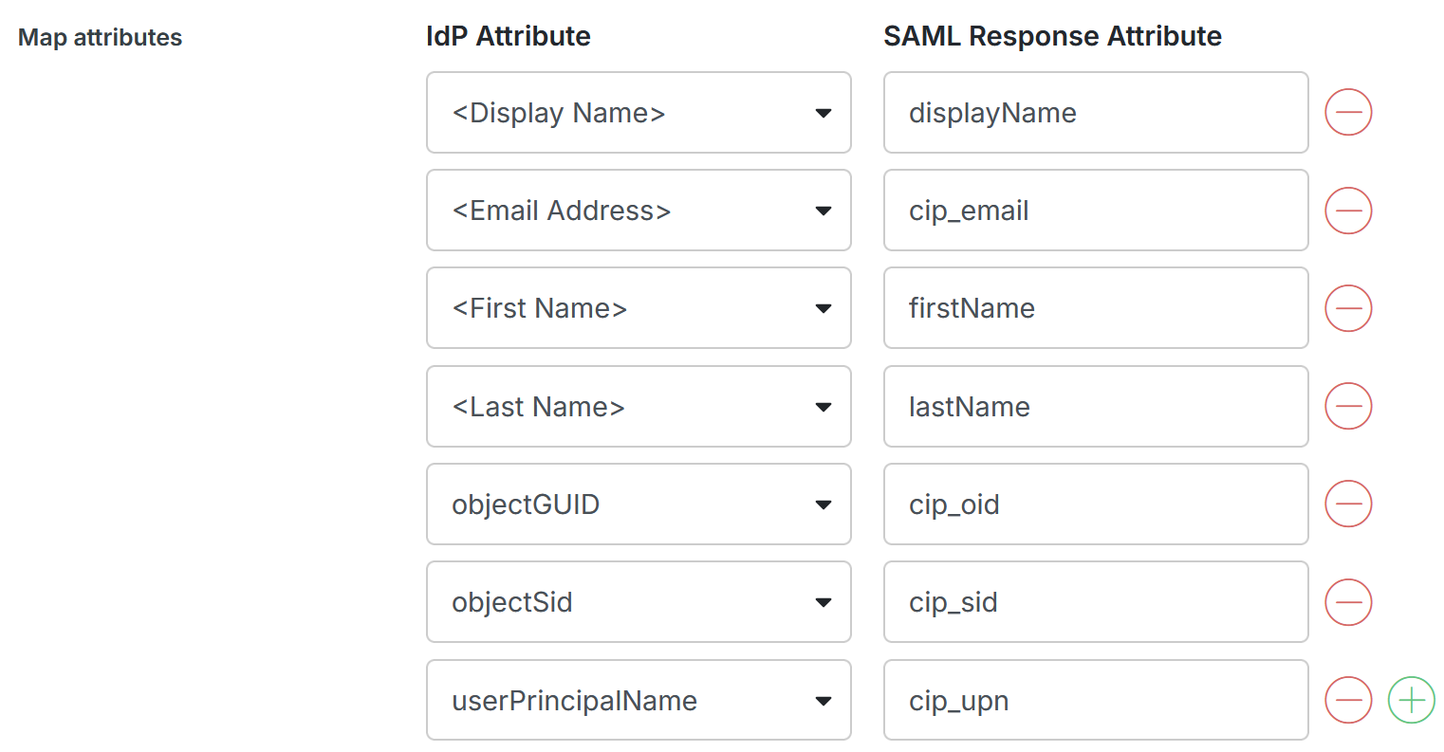Screen dimensions: 1444x752
Task: Remove the cip_email attribute mapping
Action: [1348, 211]
